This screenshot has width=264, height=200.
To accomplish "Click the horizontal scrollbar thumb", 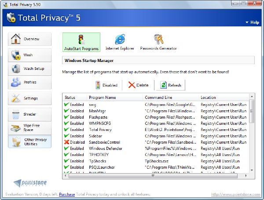I will tap(153, 176).
